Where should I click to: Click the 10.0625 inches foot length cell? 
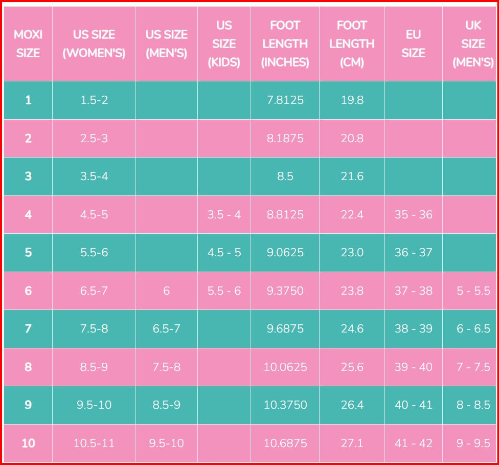click(285, 367)
